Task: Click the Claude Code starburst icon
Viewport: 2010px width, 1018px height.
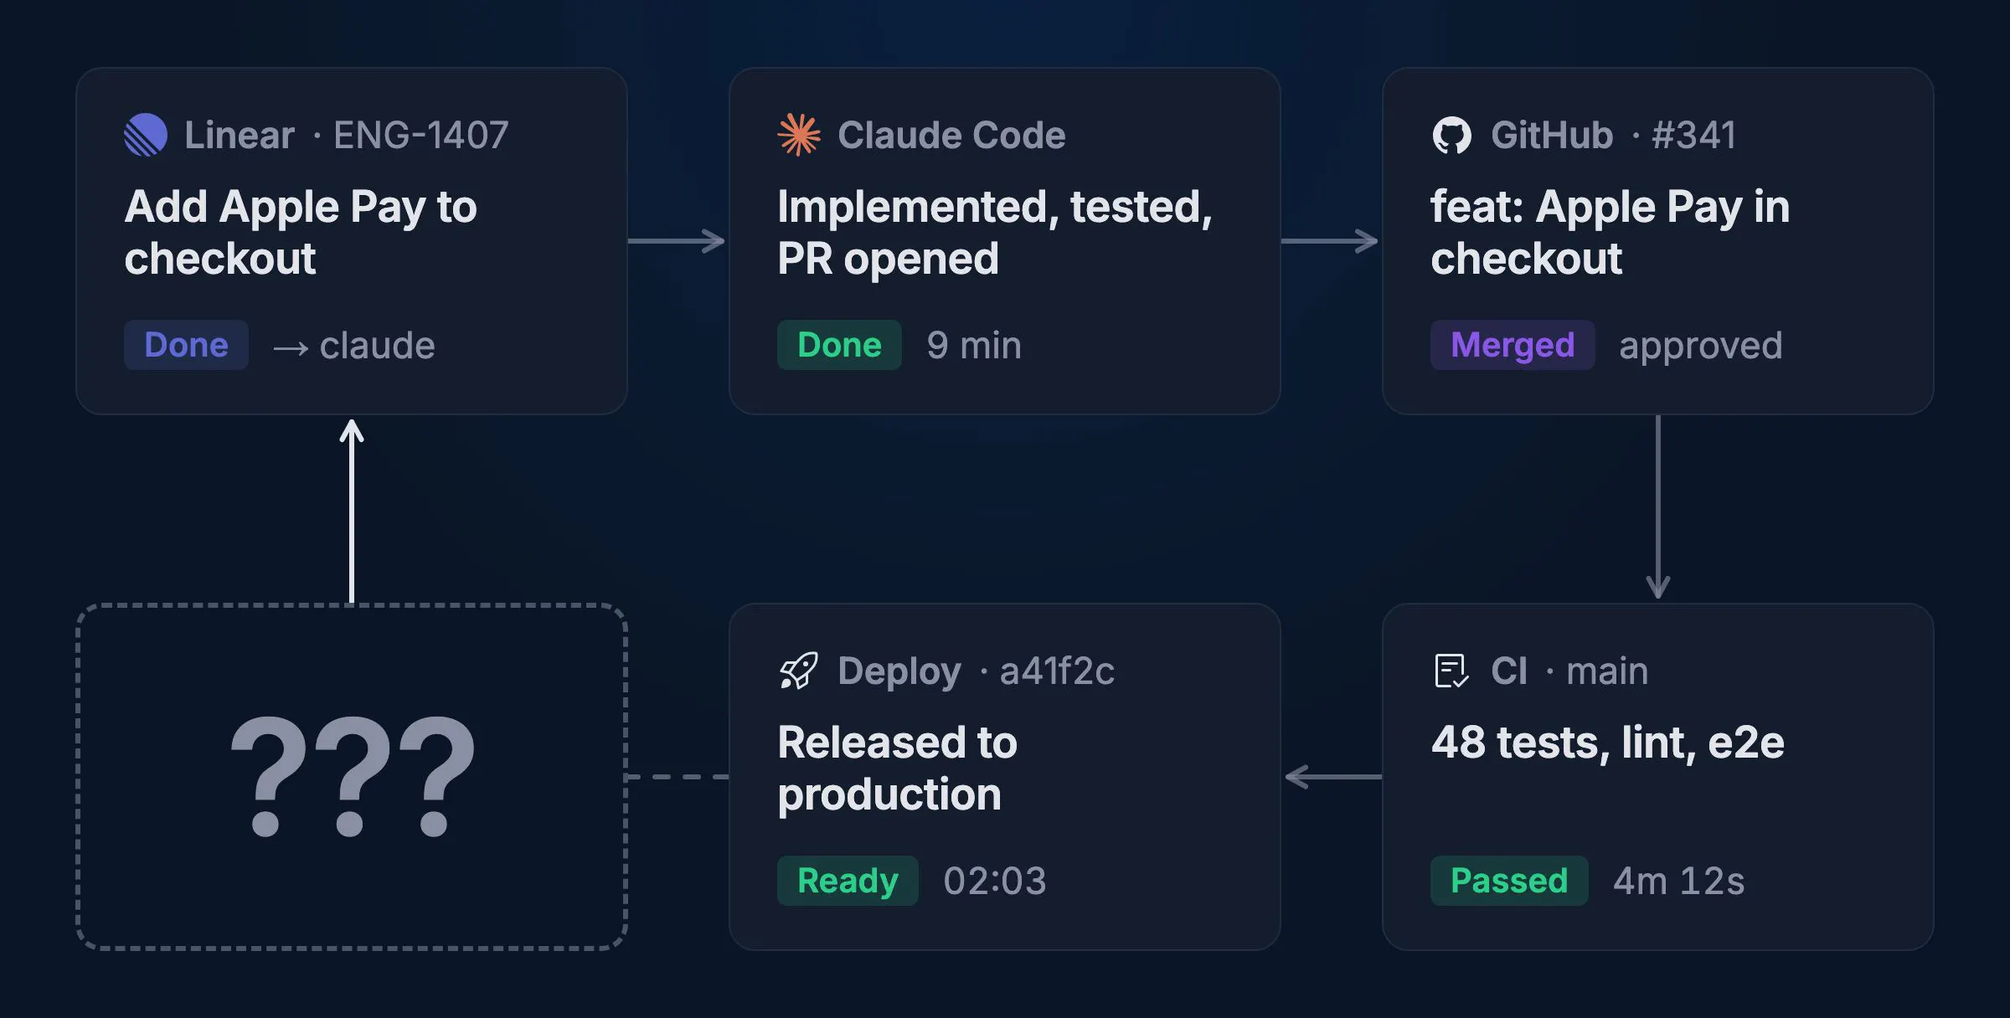Action: pos(799,135)
